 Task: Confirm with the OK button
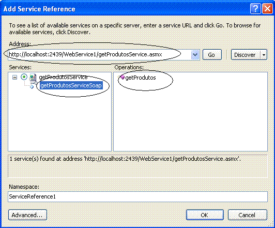[x=205, y=215]
